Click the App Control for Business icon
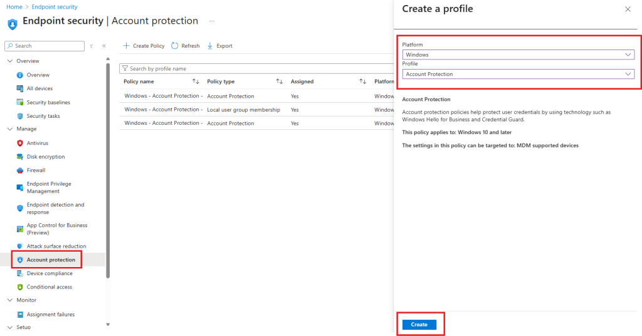 19,229
